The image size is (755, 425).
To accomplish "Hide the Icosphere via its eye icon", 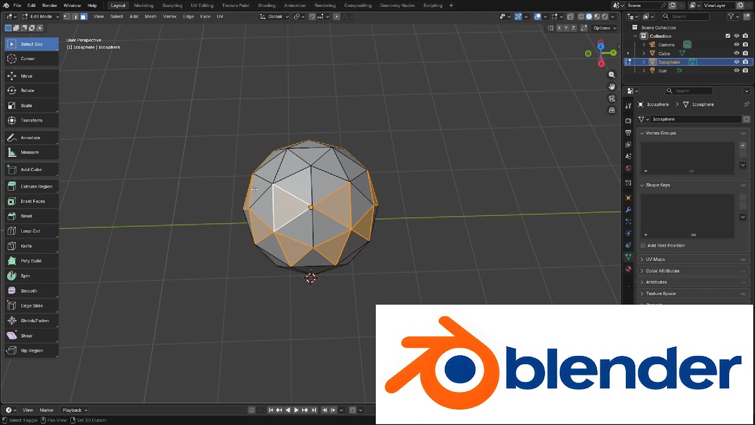I will (736, 62).
